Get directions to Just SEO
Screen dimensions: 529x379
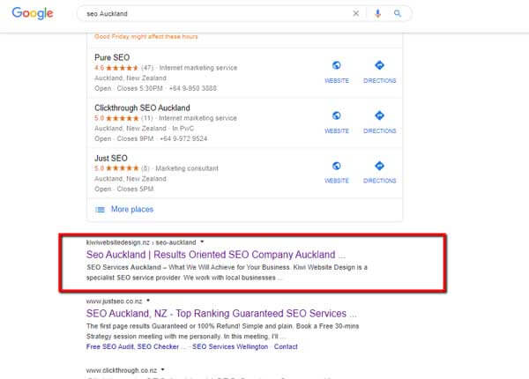[x=379, y=166]
